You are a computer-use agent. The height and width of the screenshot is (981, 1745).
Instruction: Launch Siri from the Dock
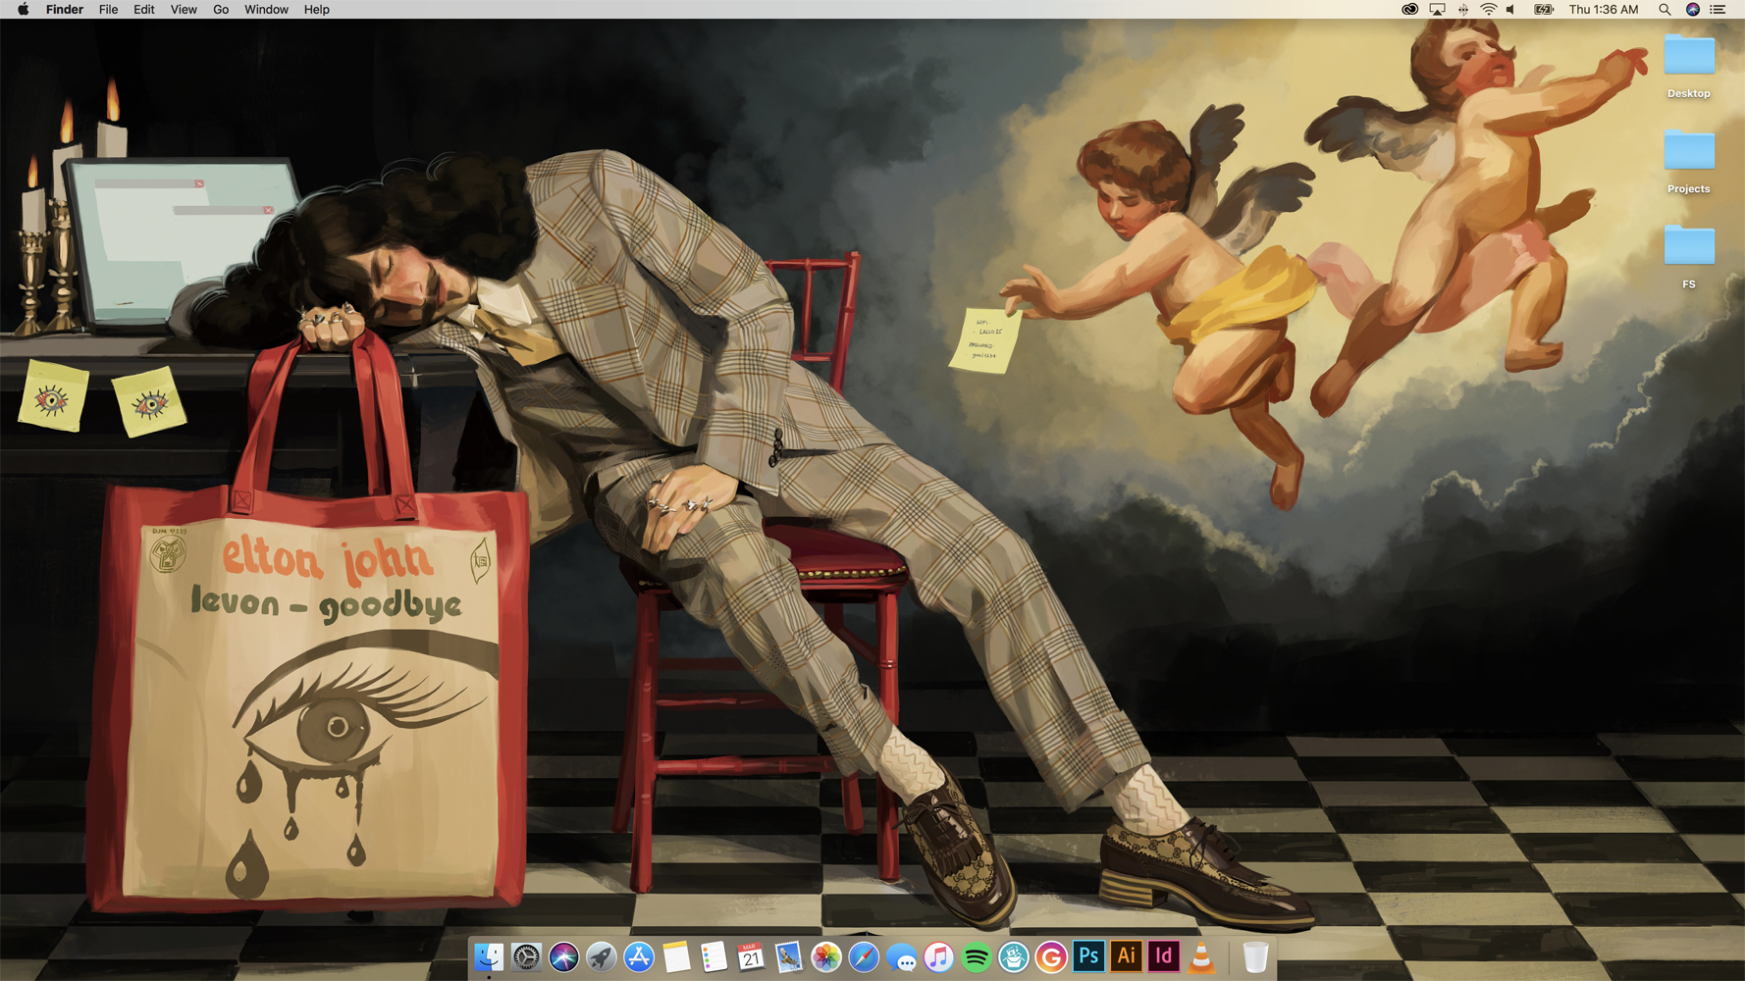(x=564, y=956)
